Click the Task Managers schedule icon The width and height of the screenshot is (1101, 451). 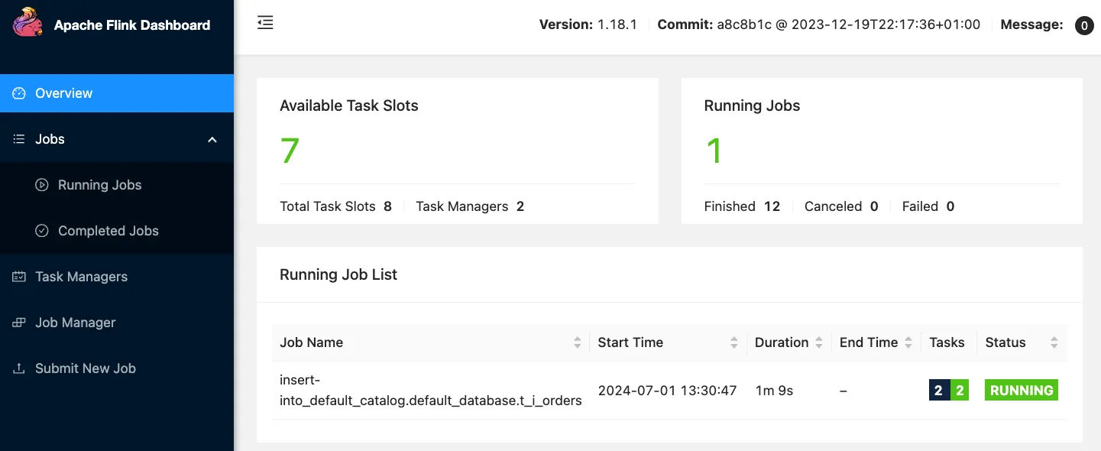(x=19, y=277)
